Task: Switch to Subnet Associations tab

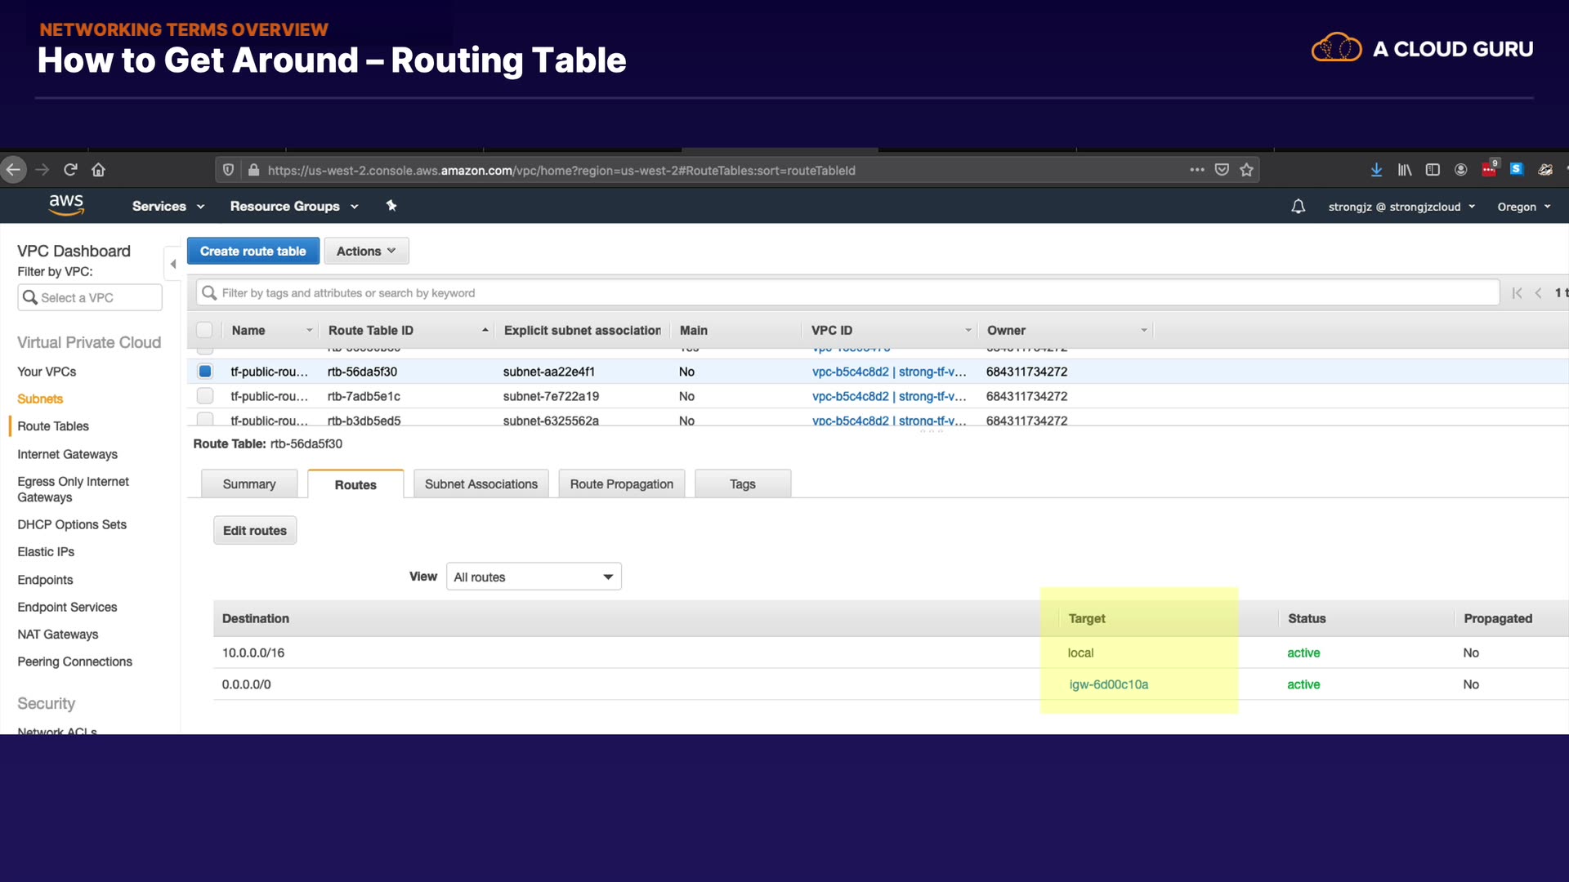Action: click(x=481, y=484)
